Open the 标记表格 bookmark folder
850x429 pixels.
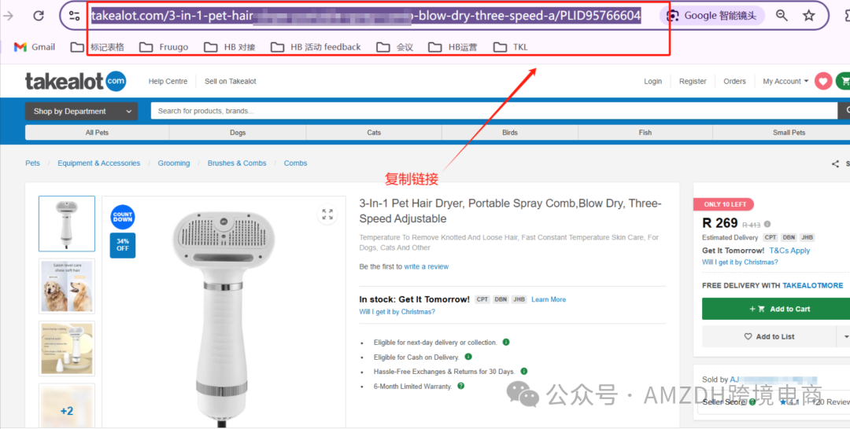pos(98,47)
